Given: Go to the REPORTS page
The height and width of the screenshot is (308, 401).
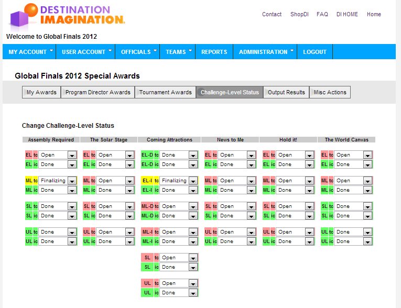Looking at the screenshot, I should (214, 52).
